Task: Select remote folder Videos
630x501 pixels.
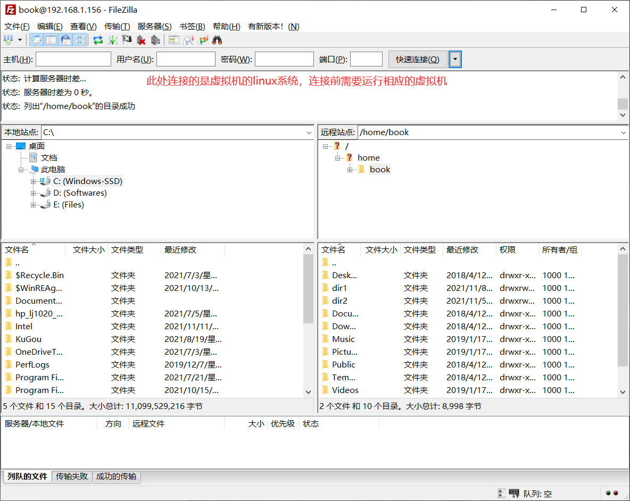Action: 345,390
